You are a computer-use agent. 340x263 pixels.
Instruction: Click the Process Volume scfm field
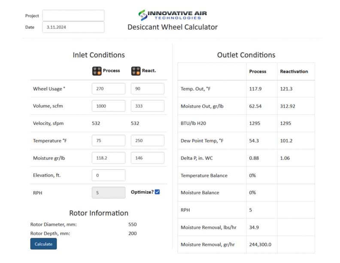[108, 106]
